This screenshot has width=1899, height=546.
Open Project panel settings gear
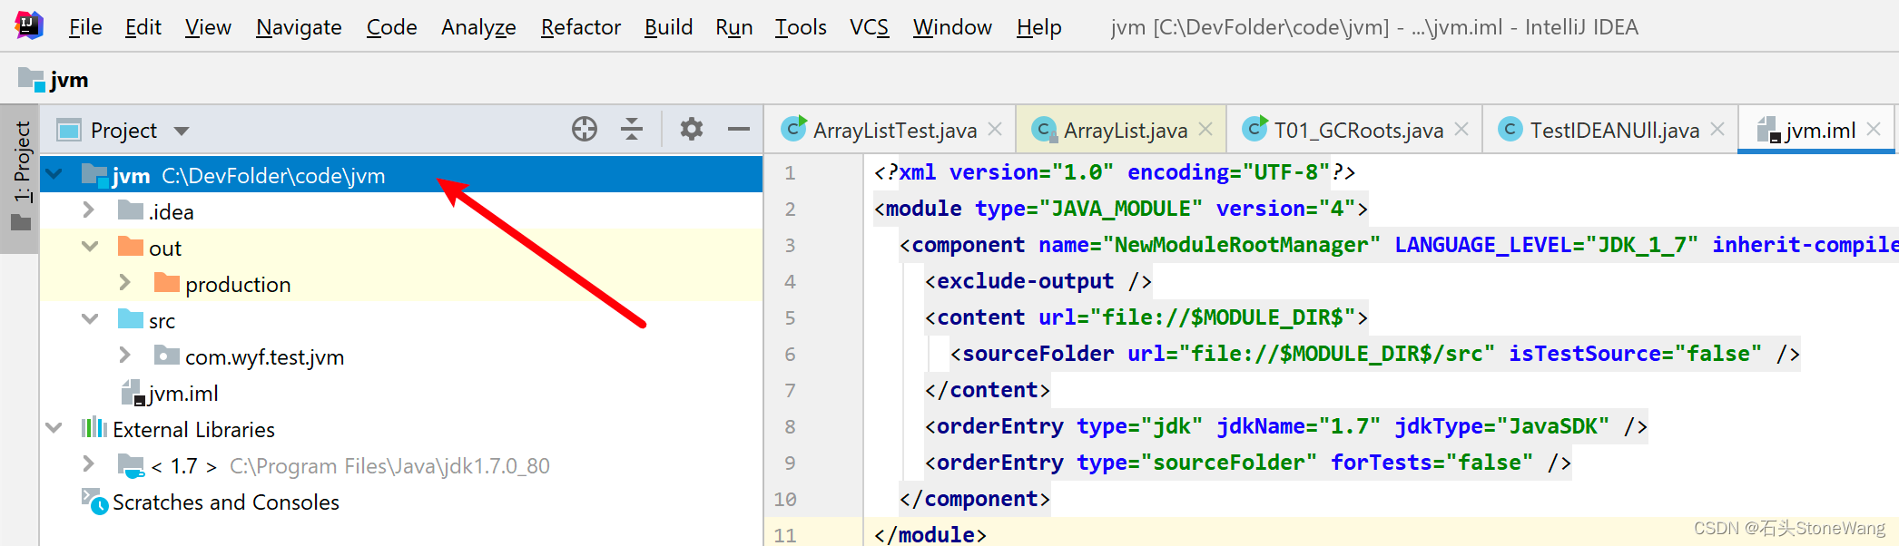[692, 130]
